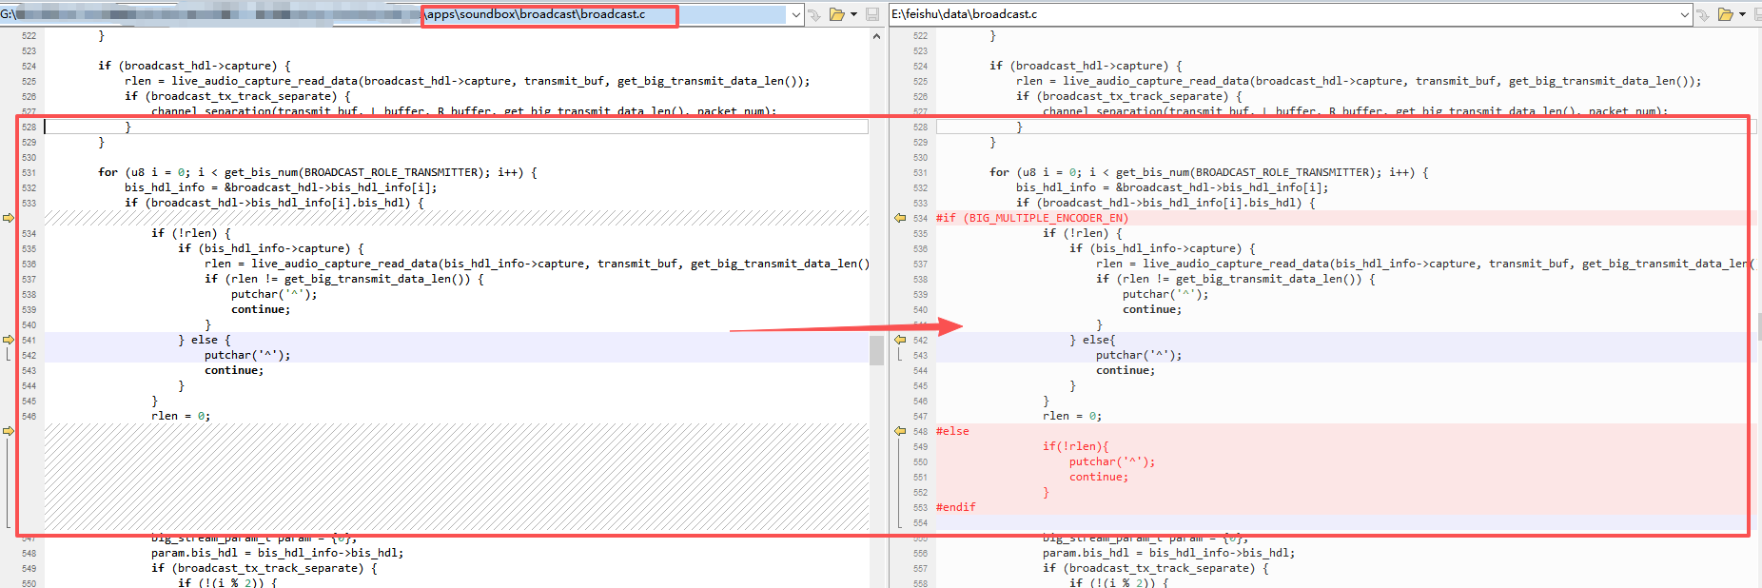Open the left folder button's dropdown arrow
This screenshot has width=1762, height=588.
853,14
